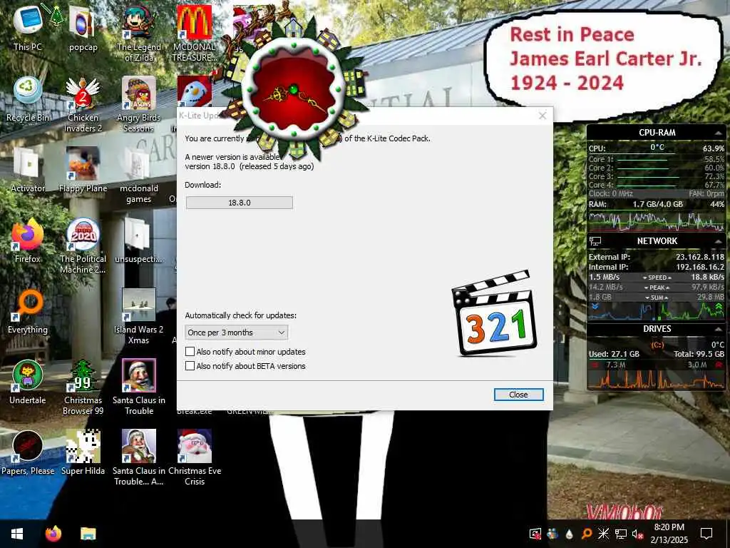
Task: Open the Windows Start menu
Action: pyautogui.click(x=17, y=534)
